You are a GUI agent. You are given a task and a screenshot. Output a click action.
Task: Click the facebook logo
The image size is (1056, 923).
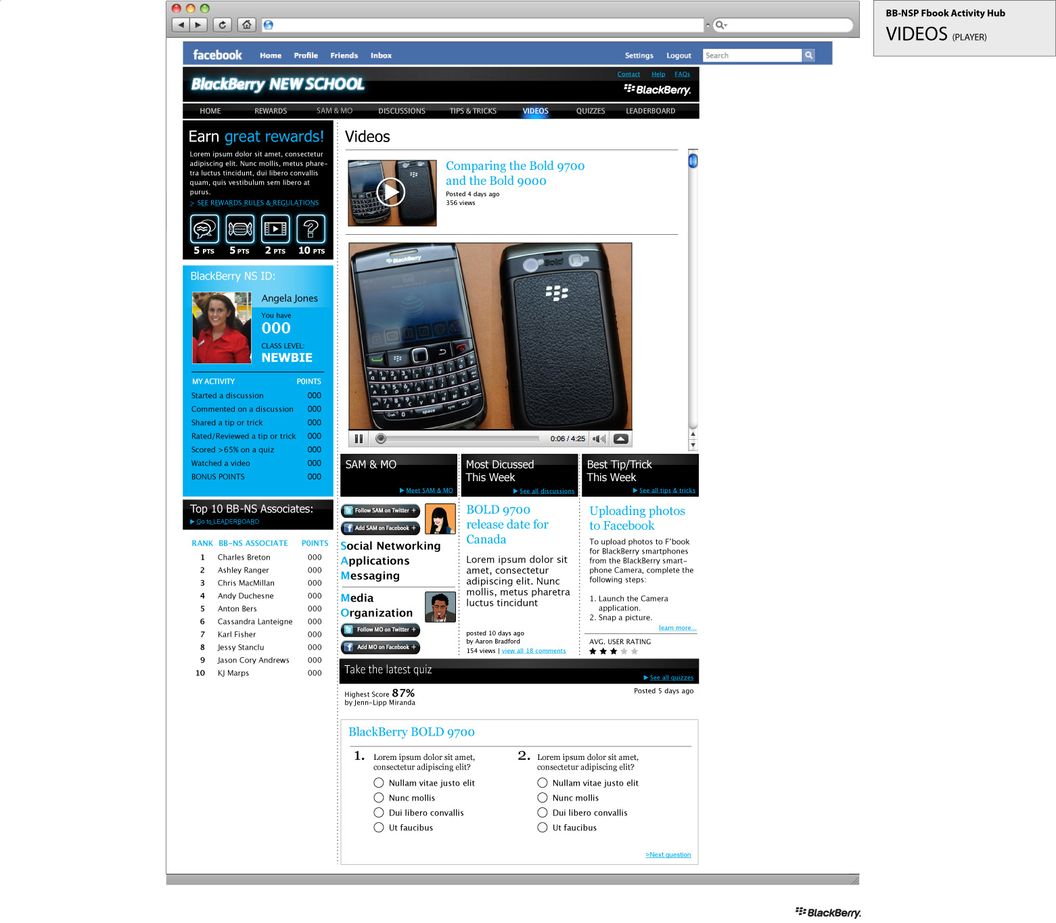(x=217, y=55)
